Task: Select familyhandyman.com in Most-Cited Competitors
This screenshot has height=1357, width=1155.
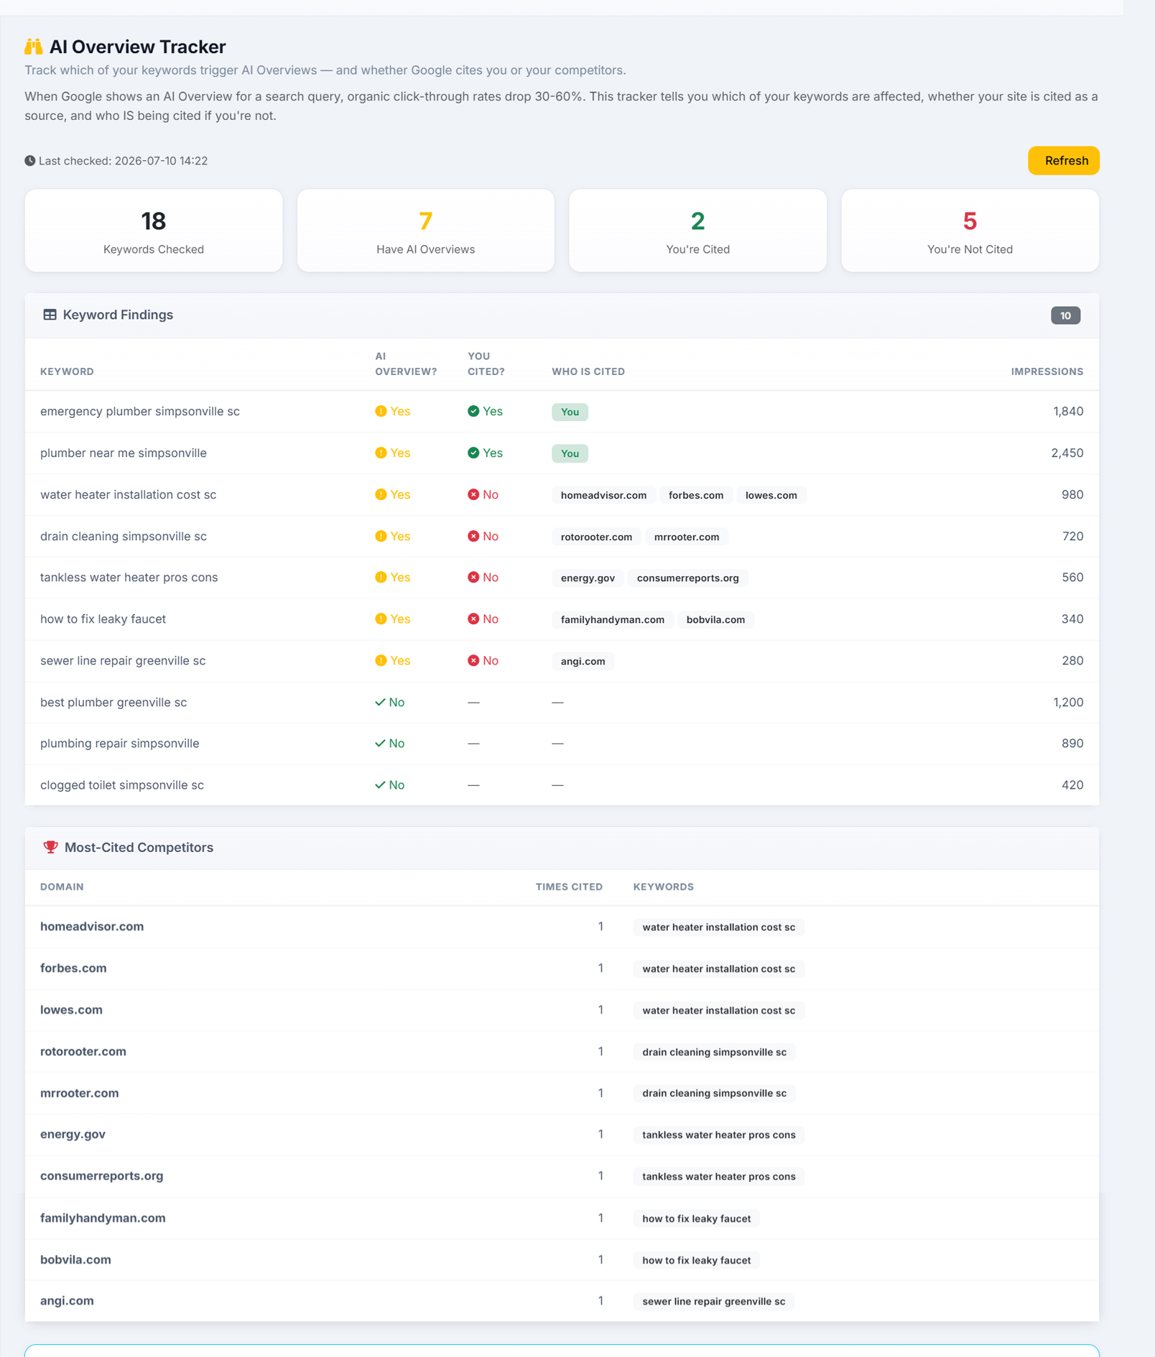Action: pyautogui.click(x=103, y=1218)
